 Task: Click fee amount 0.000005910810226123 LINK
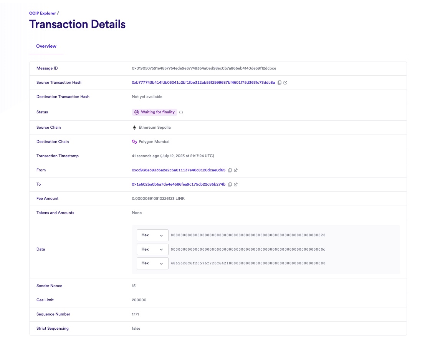point(158,199)
